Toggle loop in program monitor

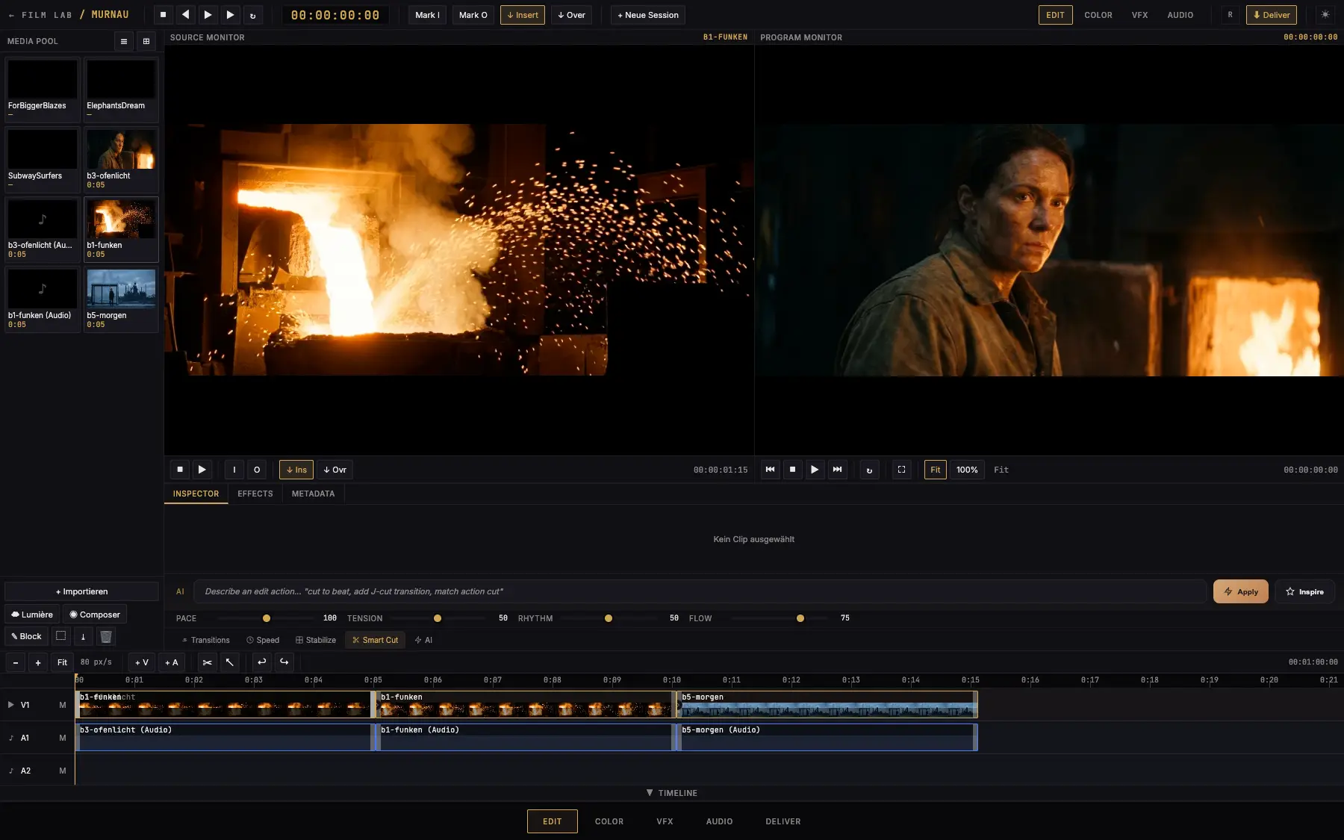coord(869,470)
